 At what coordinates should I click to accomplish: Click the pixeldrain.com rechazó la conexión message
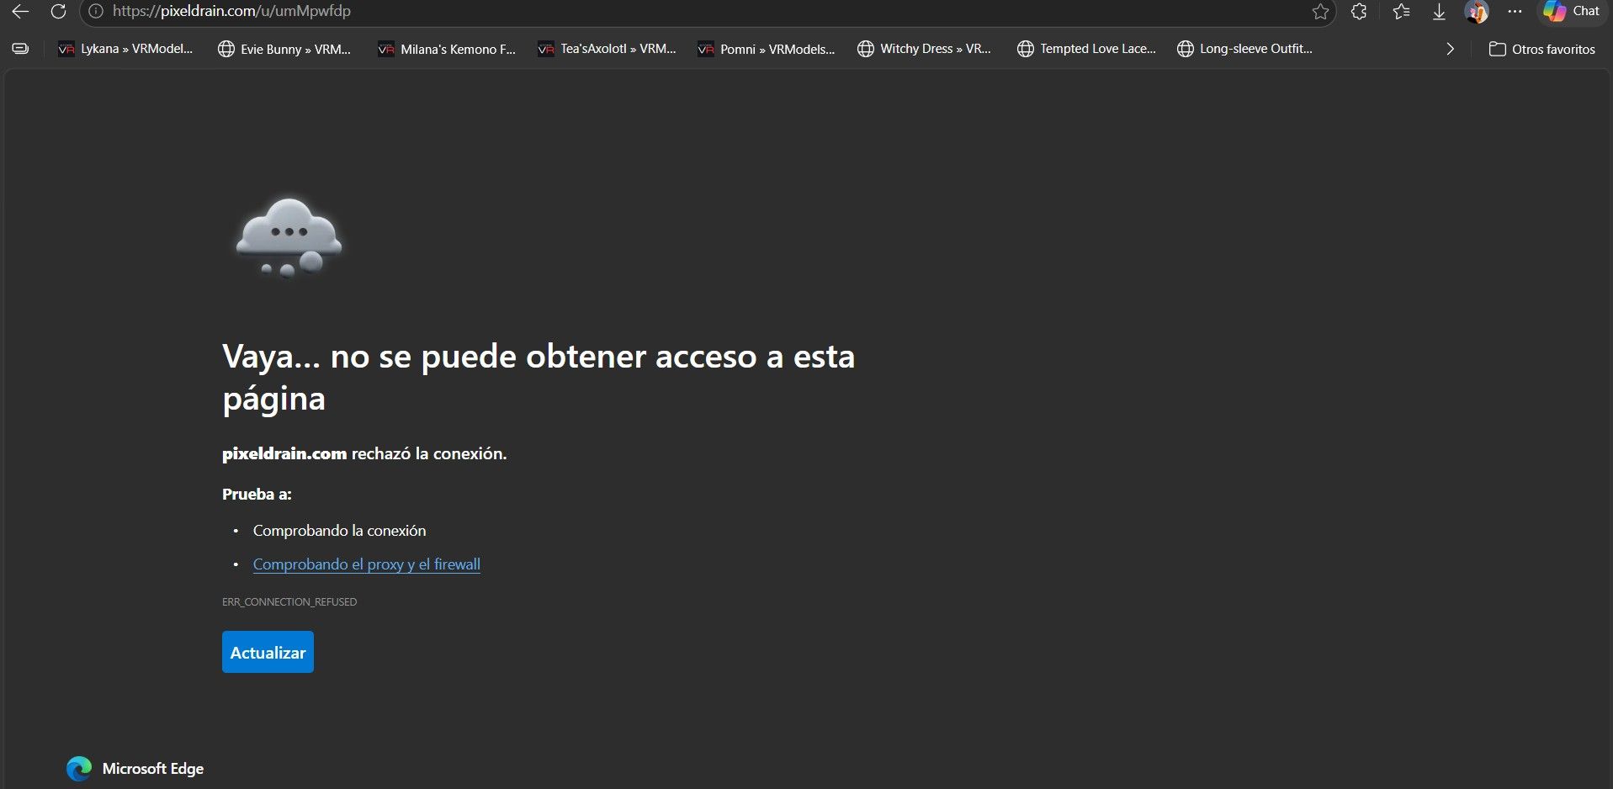point(364,454)
